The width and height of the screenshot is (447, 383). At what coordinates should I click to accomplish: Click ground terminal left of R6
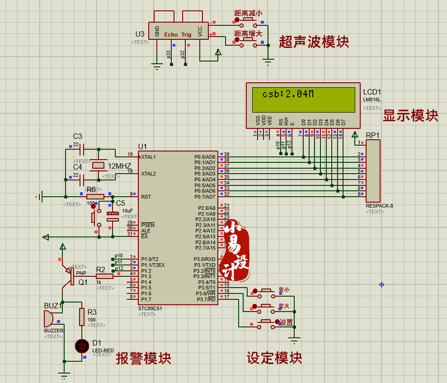(40, 197)
